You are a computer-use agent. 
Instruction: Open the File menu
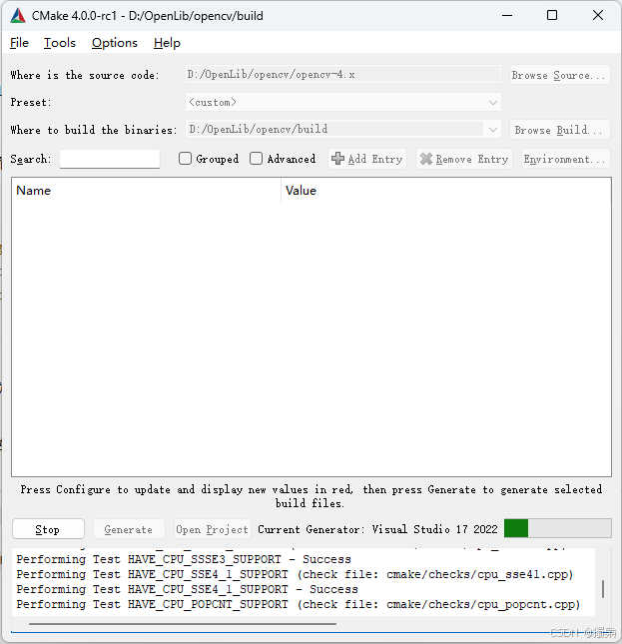point(19,43)
